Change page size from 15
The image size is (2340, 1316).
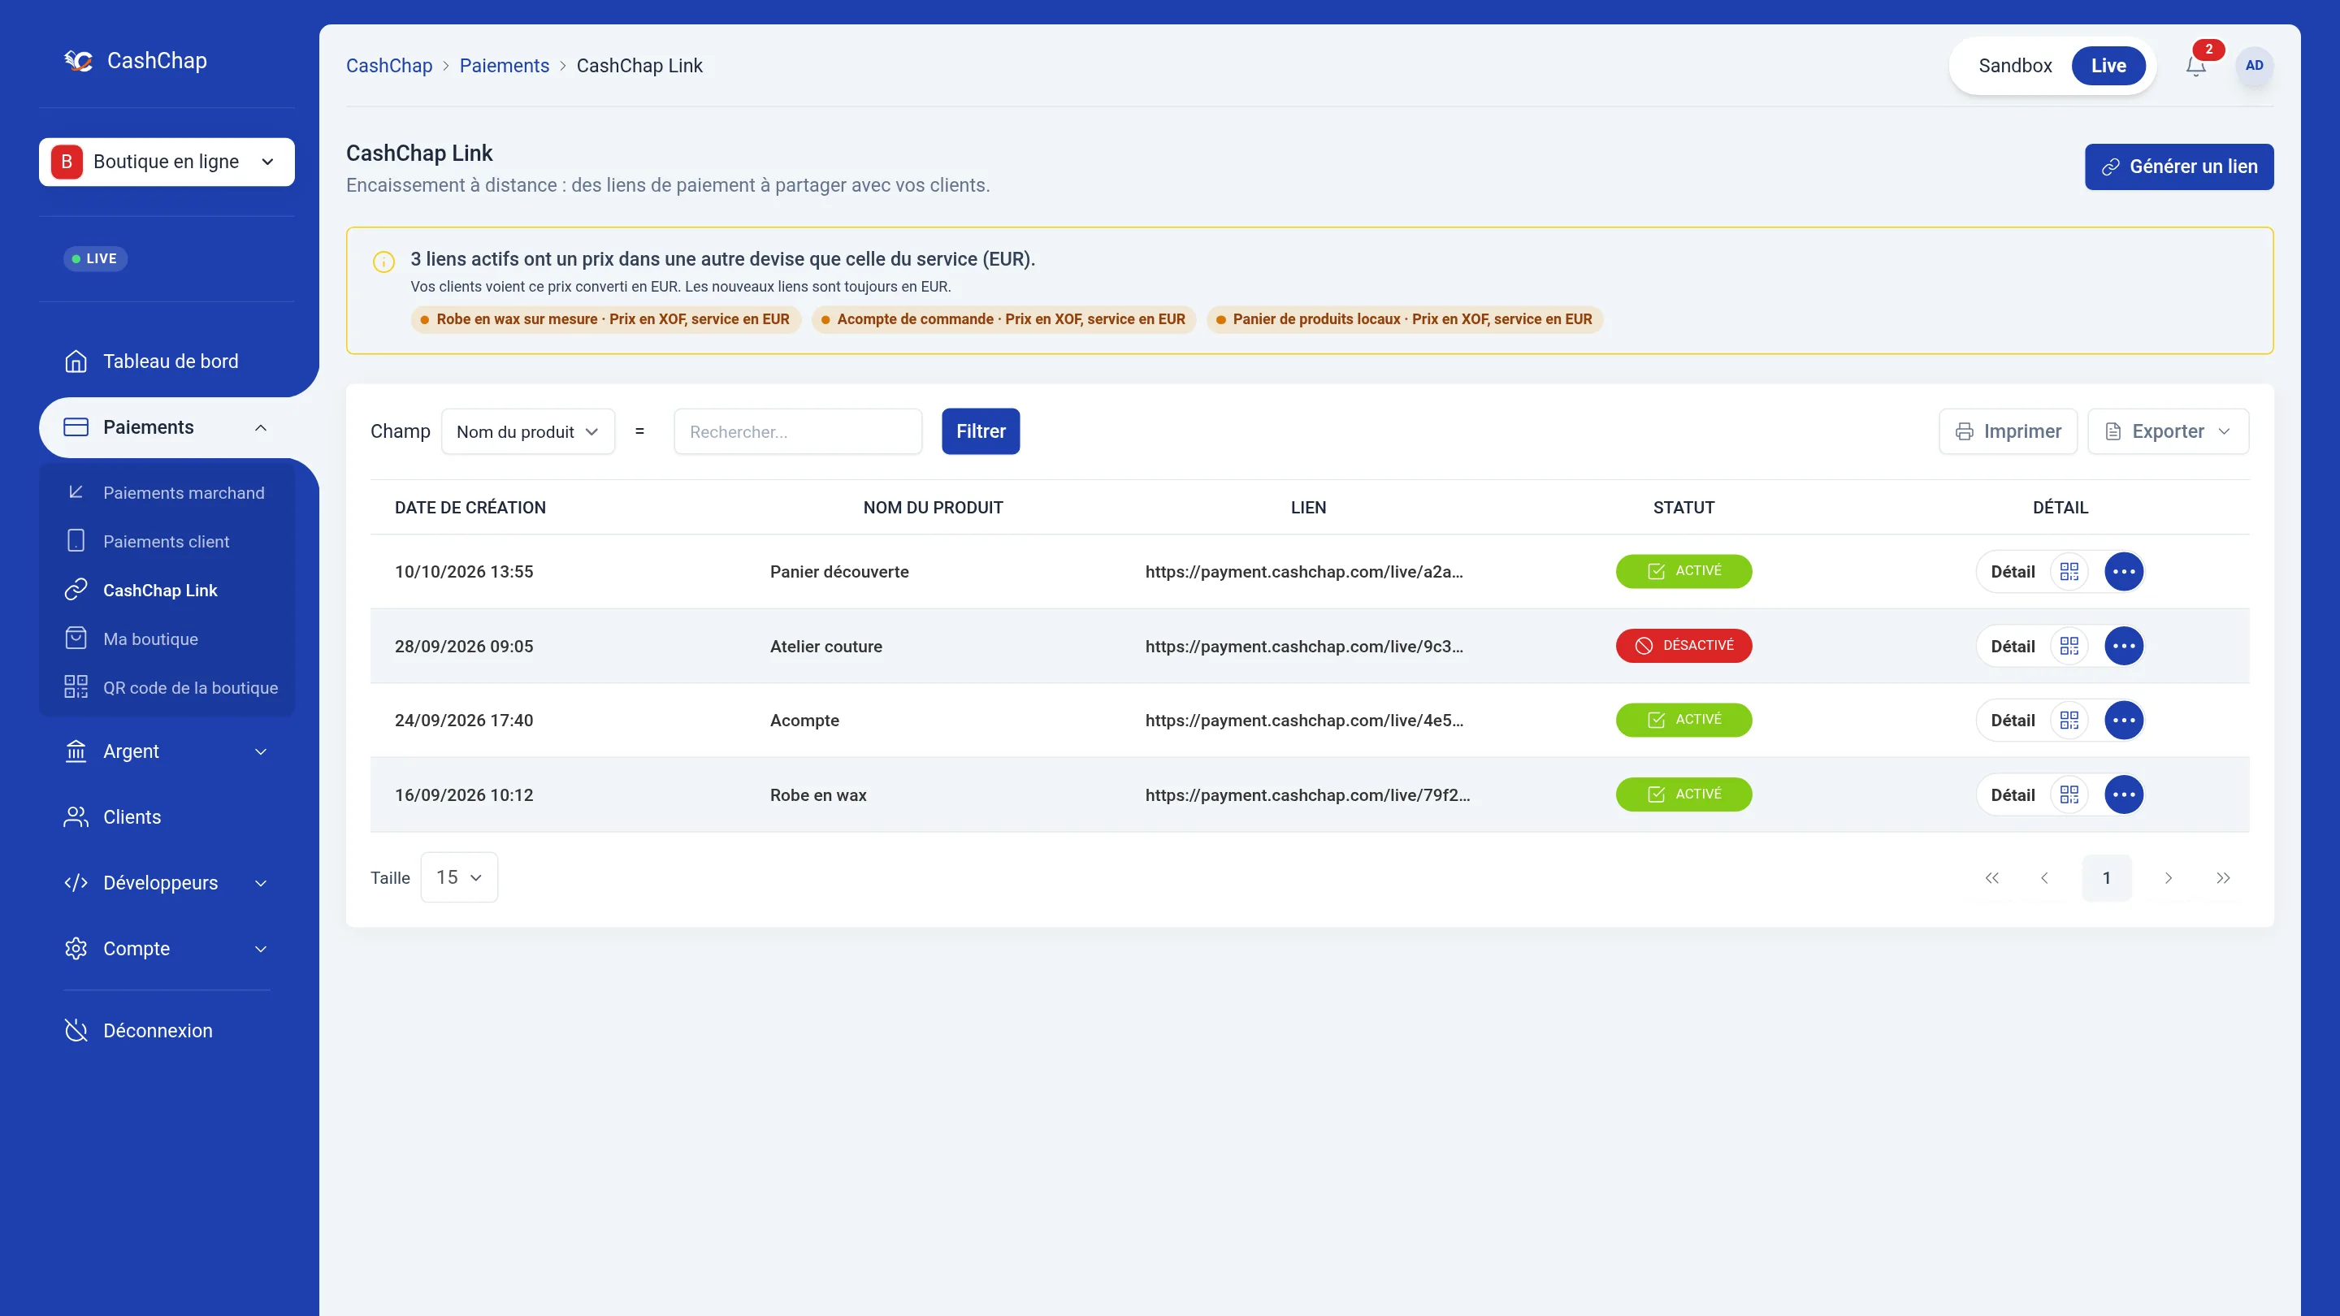pos(459,877)
